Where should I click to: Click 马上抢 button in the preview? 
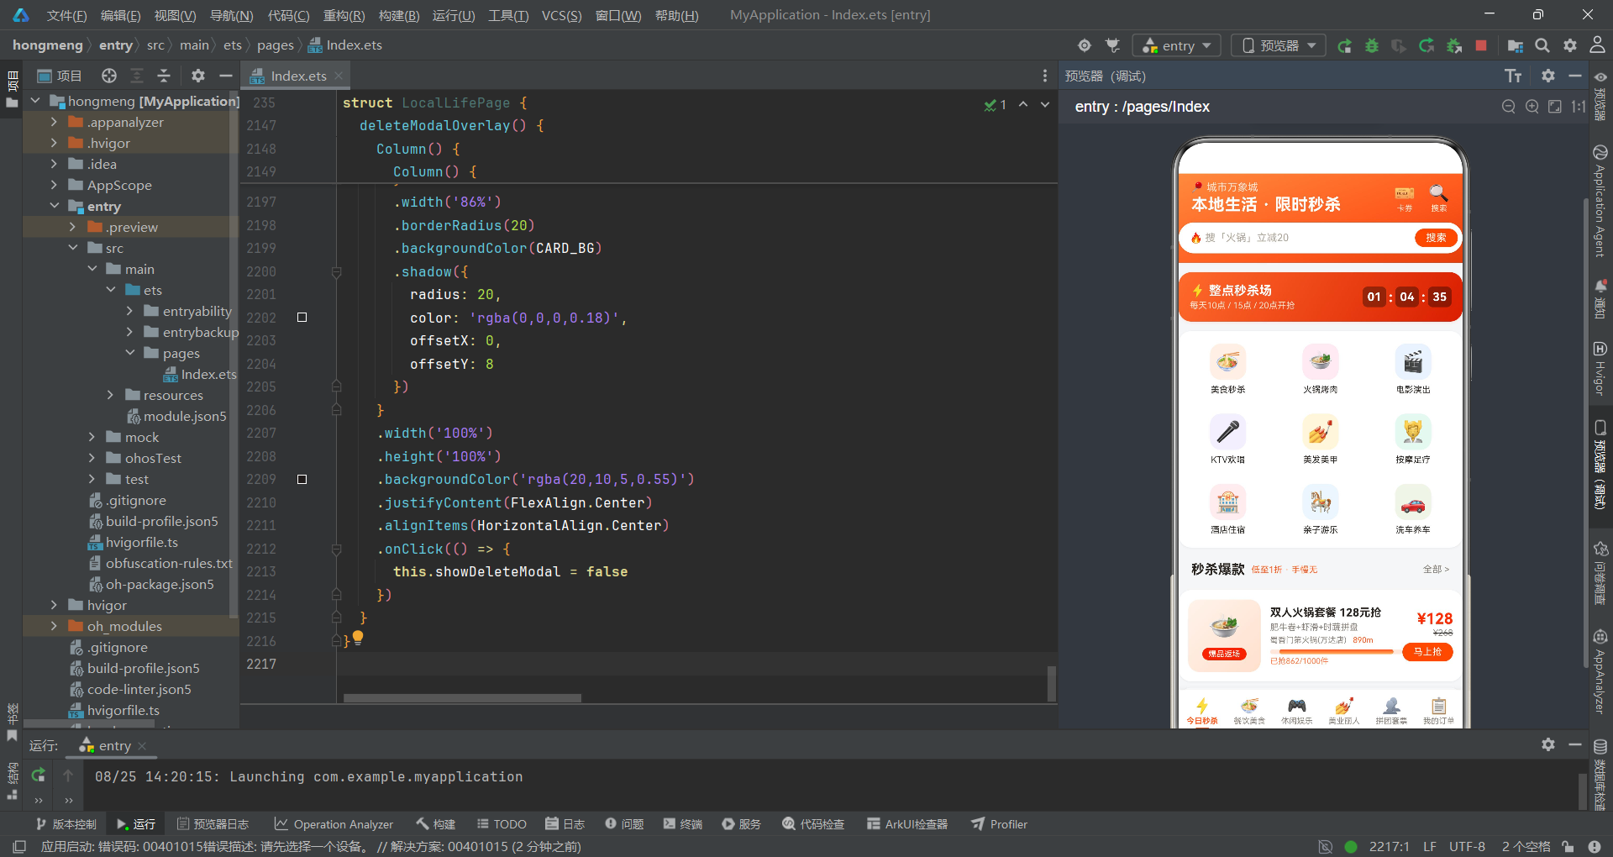[1427, 652]
